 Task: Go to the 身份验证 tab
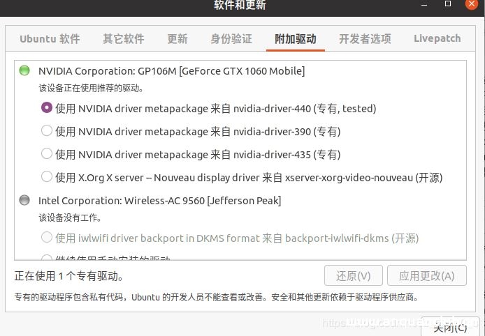[231, 39]
